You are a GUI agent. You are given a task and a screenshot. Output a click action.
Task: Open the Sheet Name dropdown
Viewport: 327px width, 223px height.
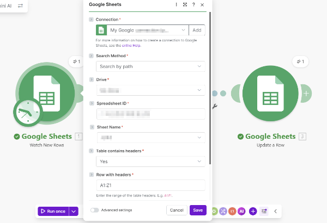[151, 138]
